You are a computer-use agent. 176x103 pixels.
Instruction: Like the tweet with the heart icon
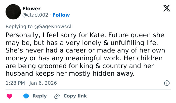[9, 96]
